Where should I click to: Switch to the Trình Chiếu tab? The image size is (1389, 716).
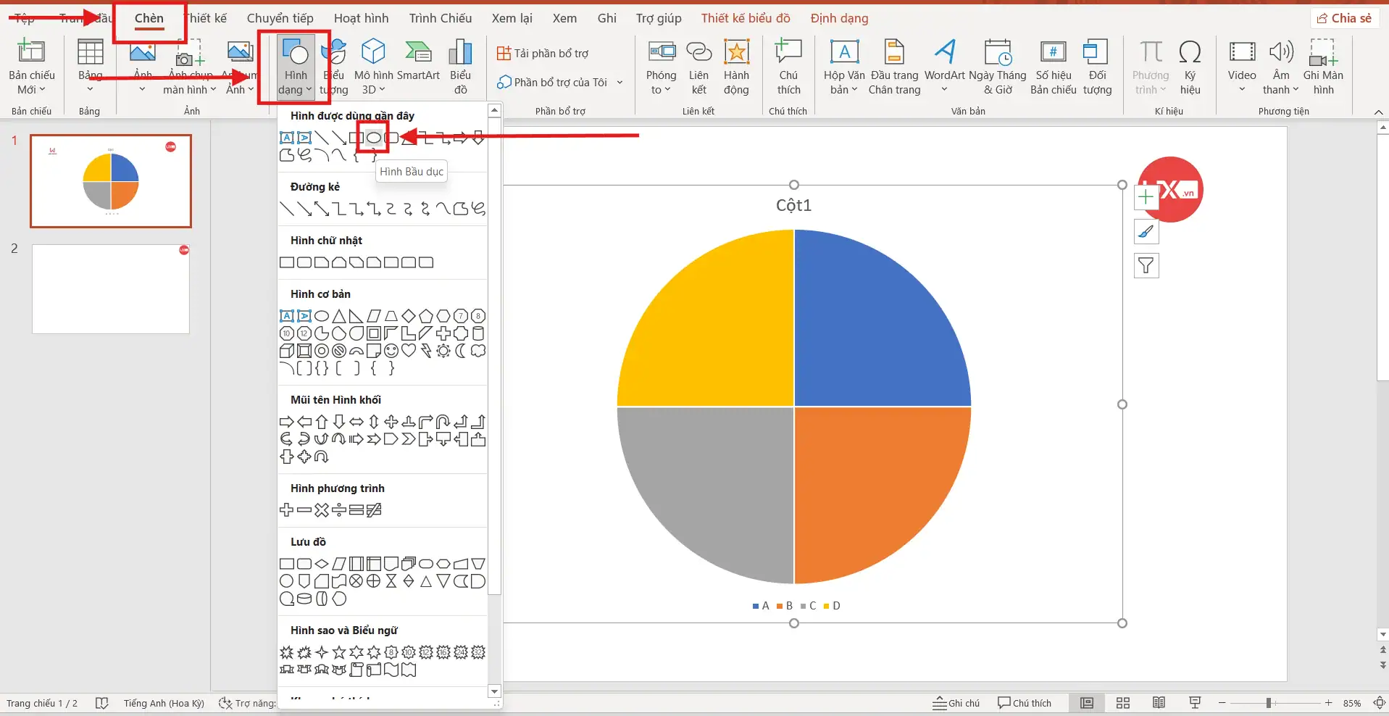tap(440, 18)
